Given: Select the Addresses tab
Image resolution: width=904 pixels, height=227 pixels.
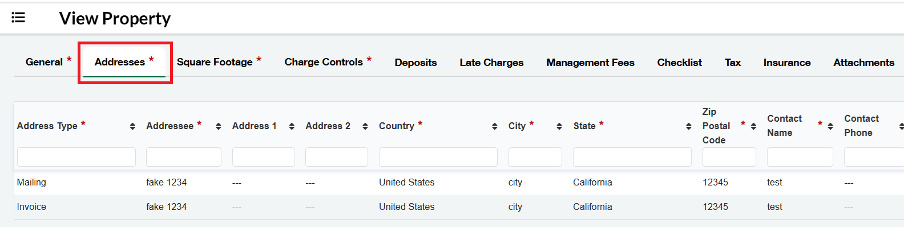Looking at the screenshot, I should (x=124, y=61).
